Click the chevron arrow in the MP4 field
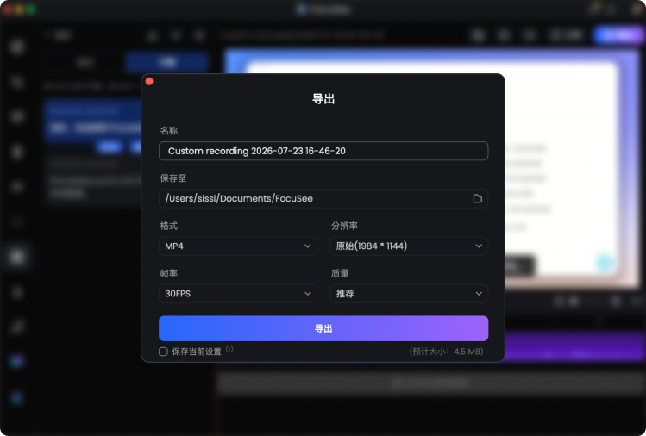This screenshot has width=646, height=436. click(x=307, y=246)
